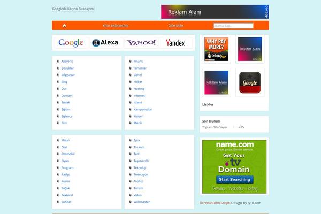Open the Domain category
321x214 pixels.
tap(67, 96)
